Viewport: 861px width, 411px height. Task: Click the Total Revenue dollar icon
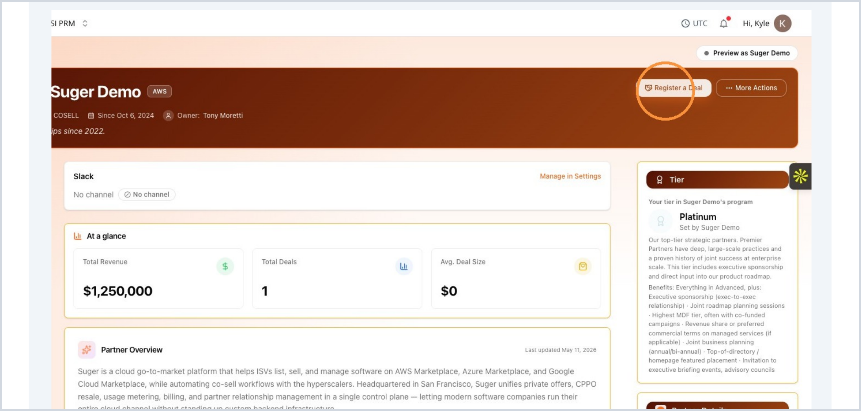pos(225,266)
